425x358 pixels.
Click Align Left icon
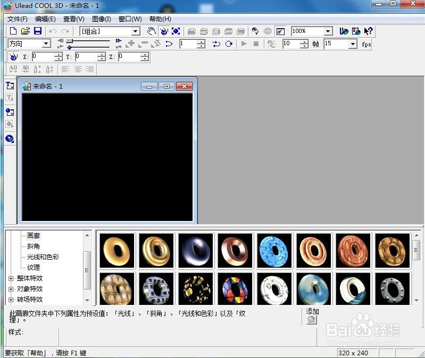point(65,70)
